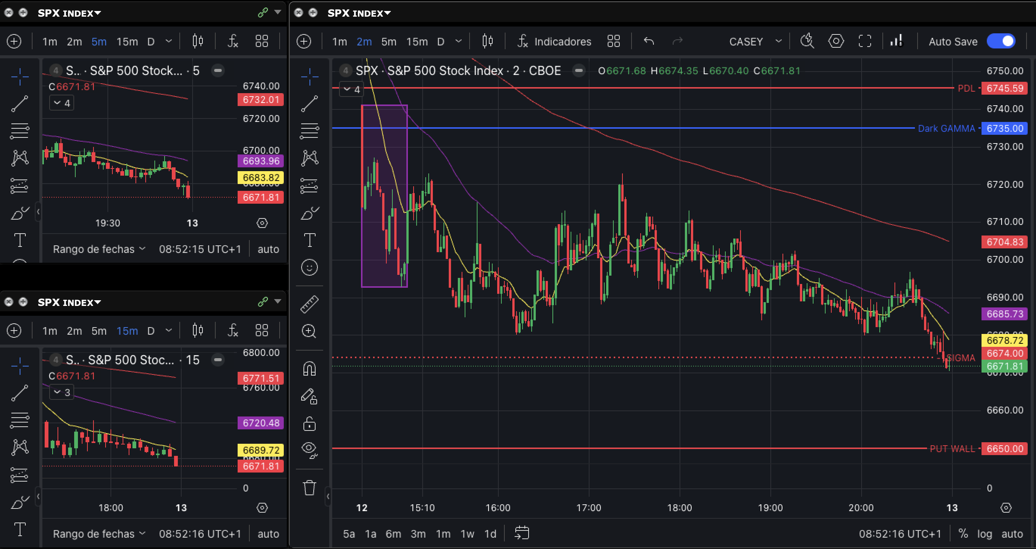Toggle the Auto Save switch off
The image size is (1036, 549).
1001,41
